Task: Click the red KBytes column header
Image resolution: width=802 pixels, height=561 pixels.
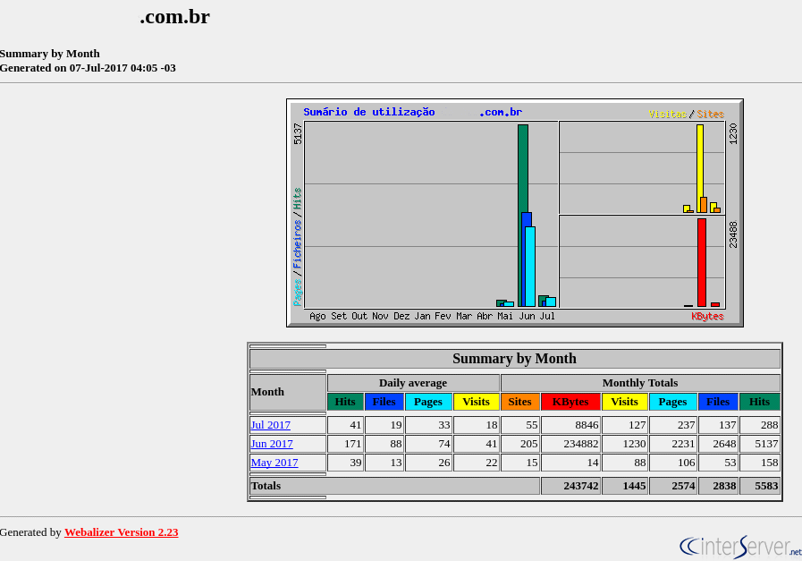Action: [570, 402]
